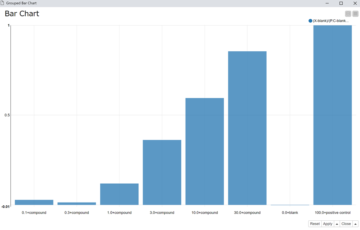This screenshot has width=360, height=230.
Task: Click the Close button at bottom
Action: click(x=346, y=224)
